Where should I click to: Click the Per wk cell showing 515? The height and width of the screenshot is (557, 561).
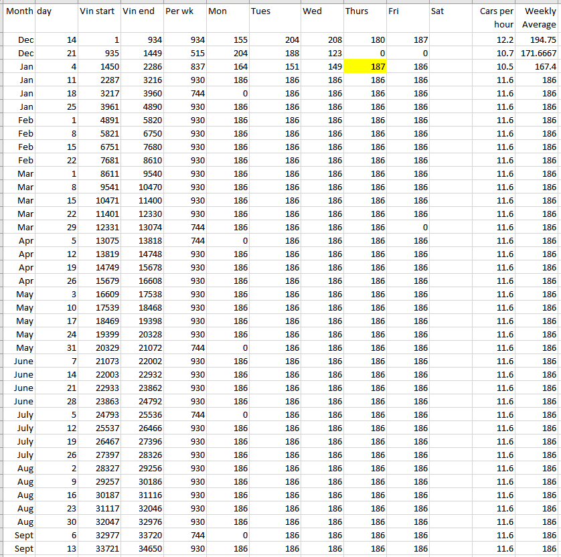point(185,54)
